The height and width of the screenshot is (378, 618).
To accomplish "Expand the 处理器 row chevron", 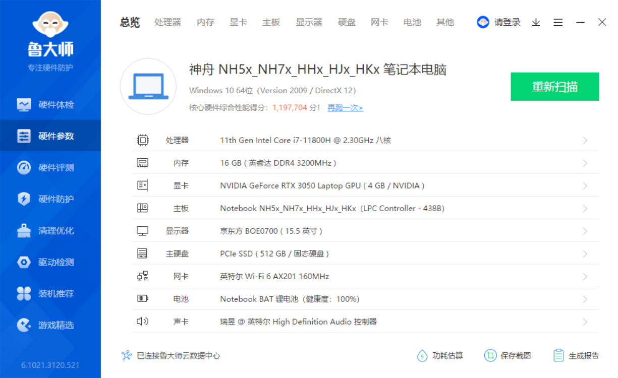I will (585, 141).
